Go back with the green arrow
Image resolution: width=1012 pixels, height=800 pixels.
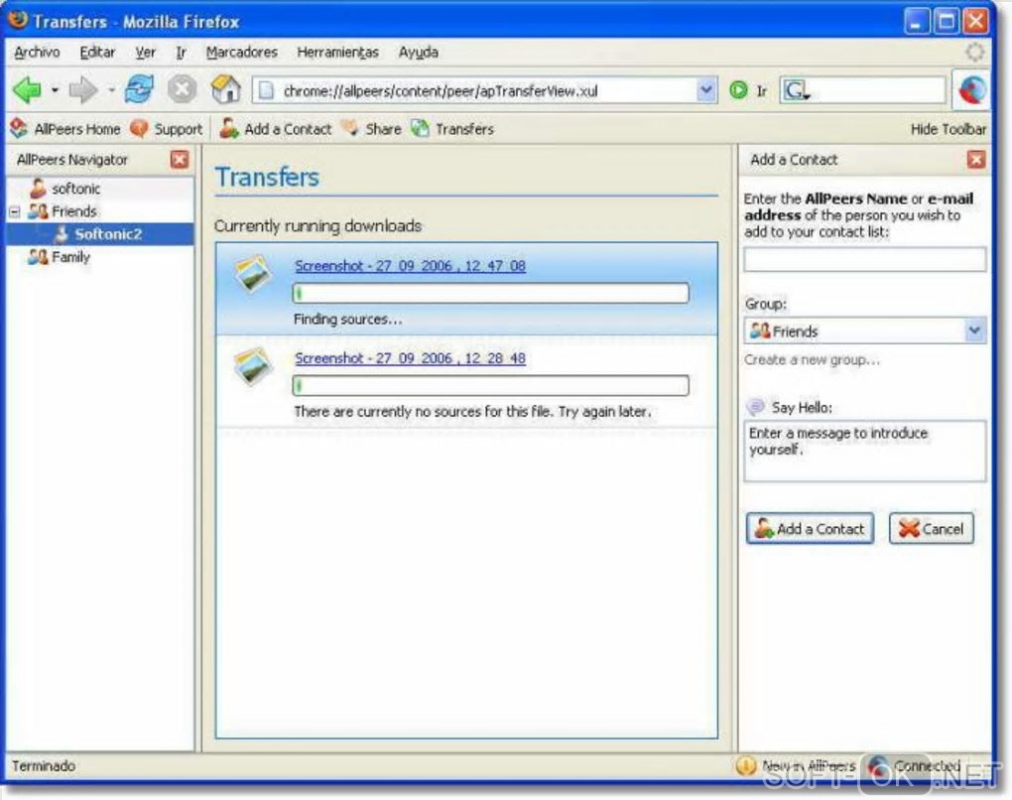27,89
